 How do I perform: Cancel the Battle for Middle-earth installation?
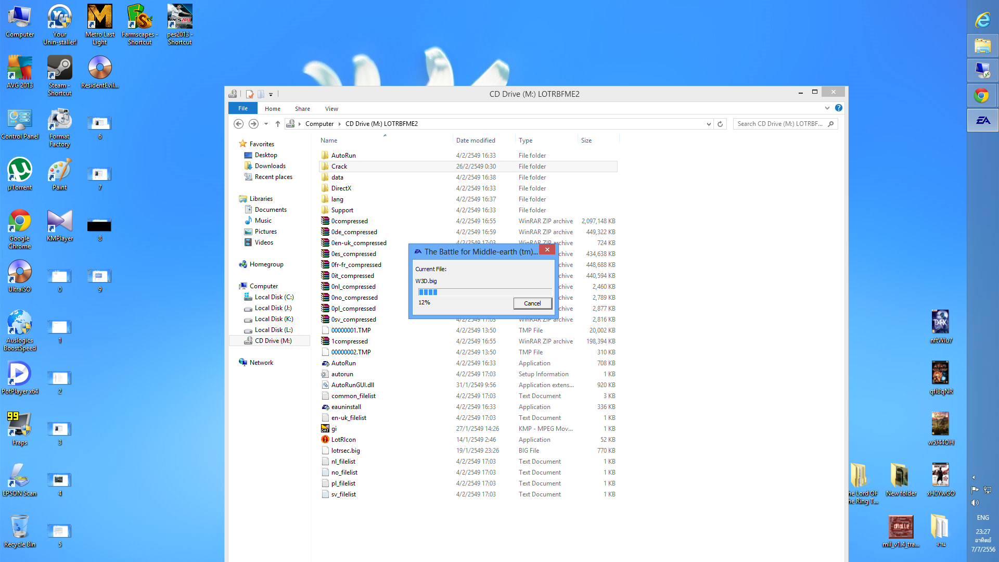pyautogui.click(x=532, y=303)
